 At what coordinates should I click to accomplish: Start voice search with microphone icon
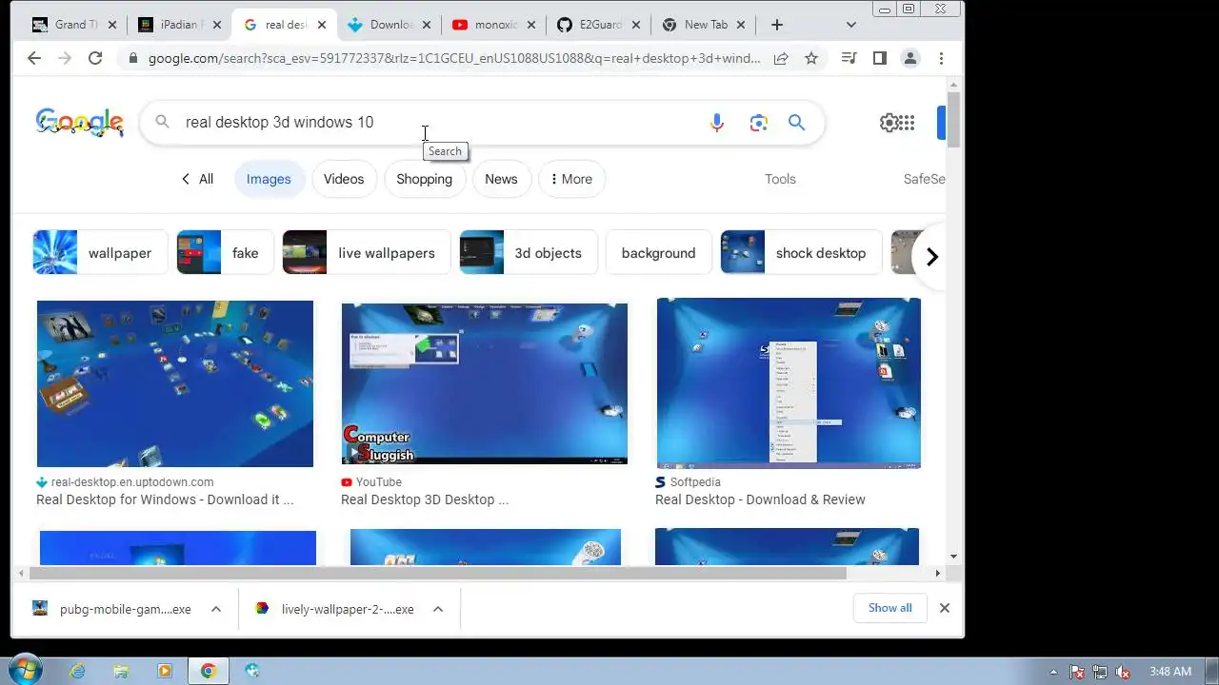(717, 123)
